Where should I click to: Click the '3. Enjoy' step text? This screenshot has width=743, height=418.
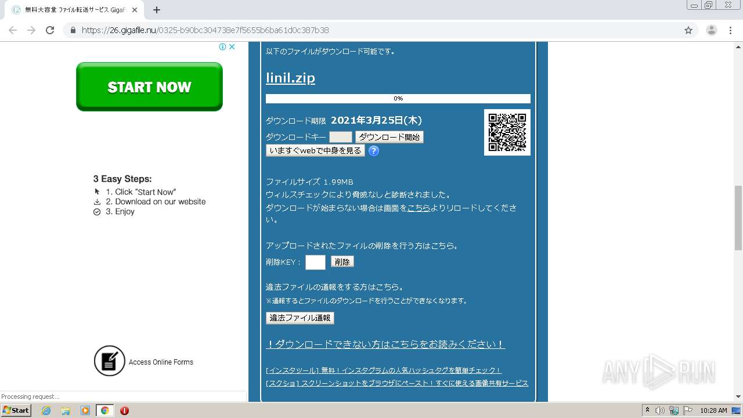point(120,212)
